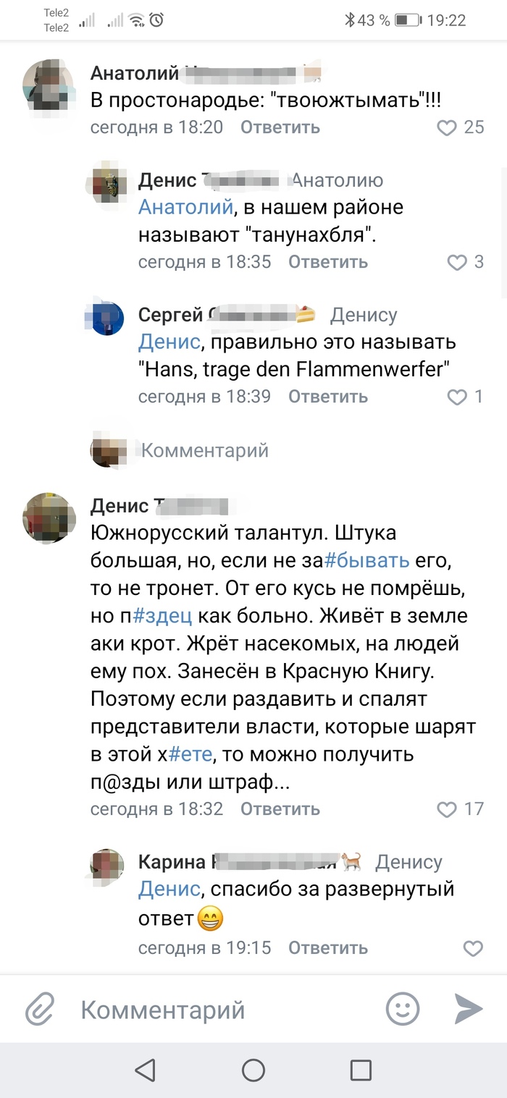Image resolution: width=507 pixels, height=1098 pixels.
Task: Like Denis's reply with 3 likes
Action: coord(457,262)
